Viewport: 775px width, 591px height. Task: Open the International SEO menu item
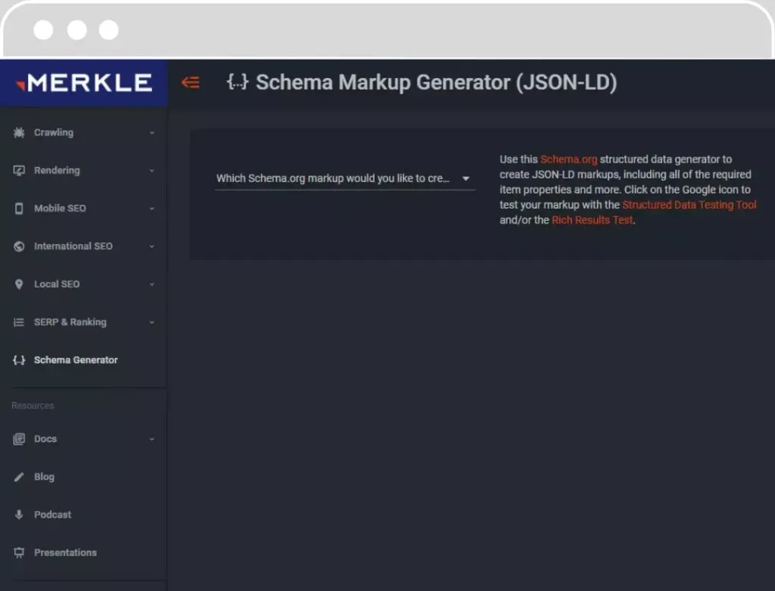tap(83, 246)
